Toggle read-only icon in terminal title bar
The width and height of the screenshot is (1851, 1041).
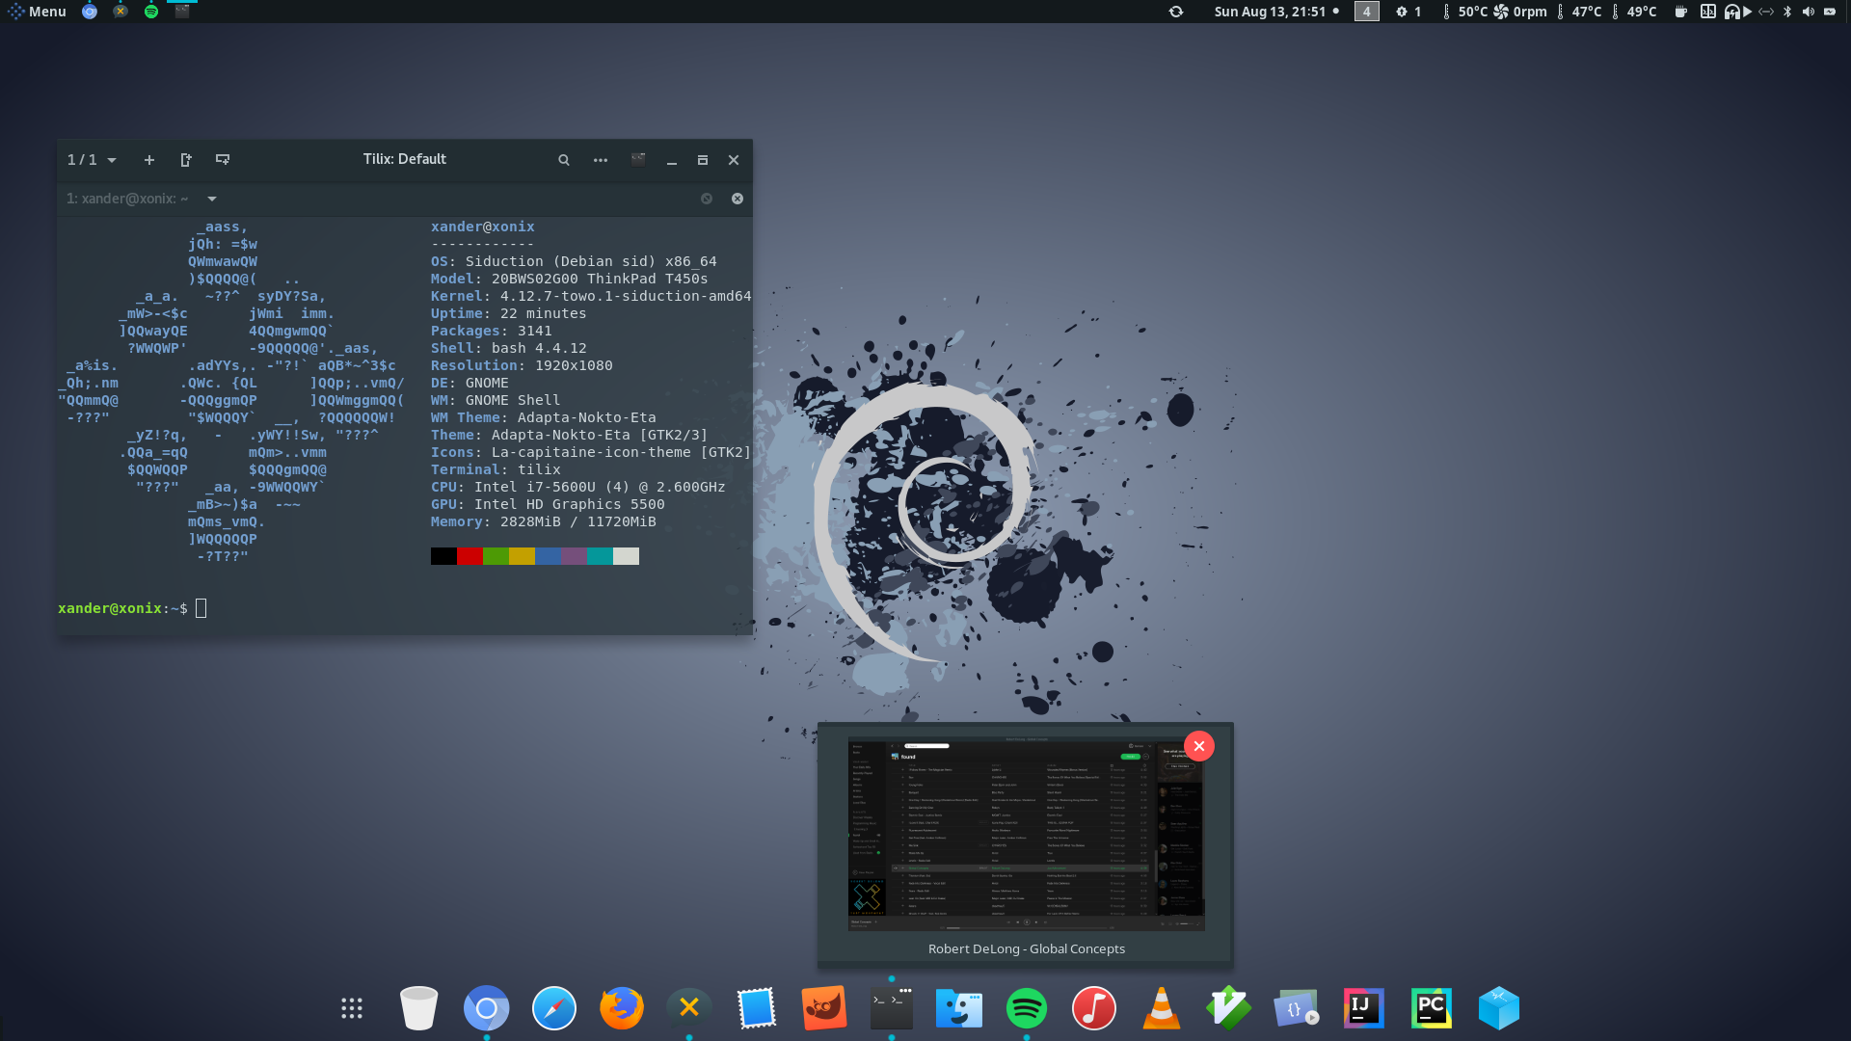pyautogui.click(x=707, y=199)
